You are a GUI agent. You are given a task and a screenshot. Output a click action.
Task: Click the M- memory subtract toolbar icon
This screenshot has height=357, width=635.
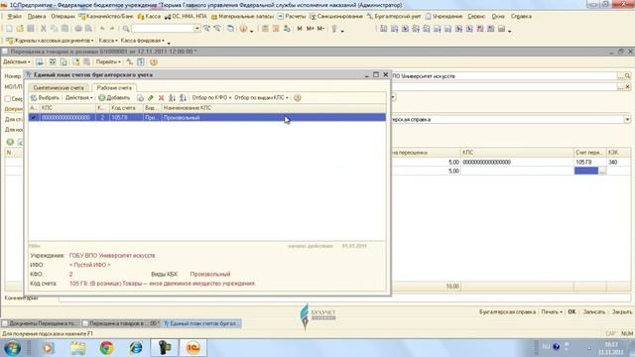320,29
